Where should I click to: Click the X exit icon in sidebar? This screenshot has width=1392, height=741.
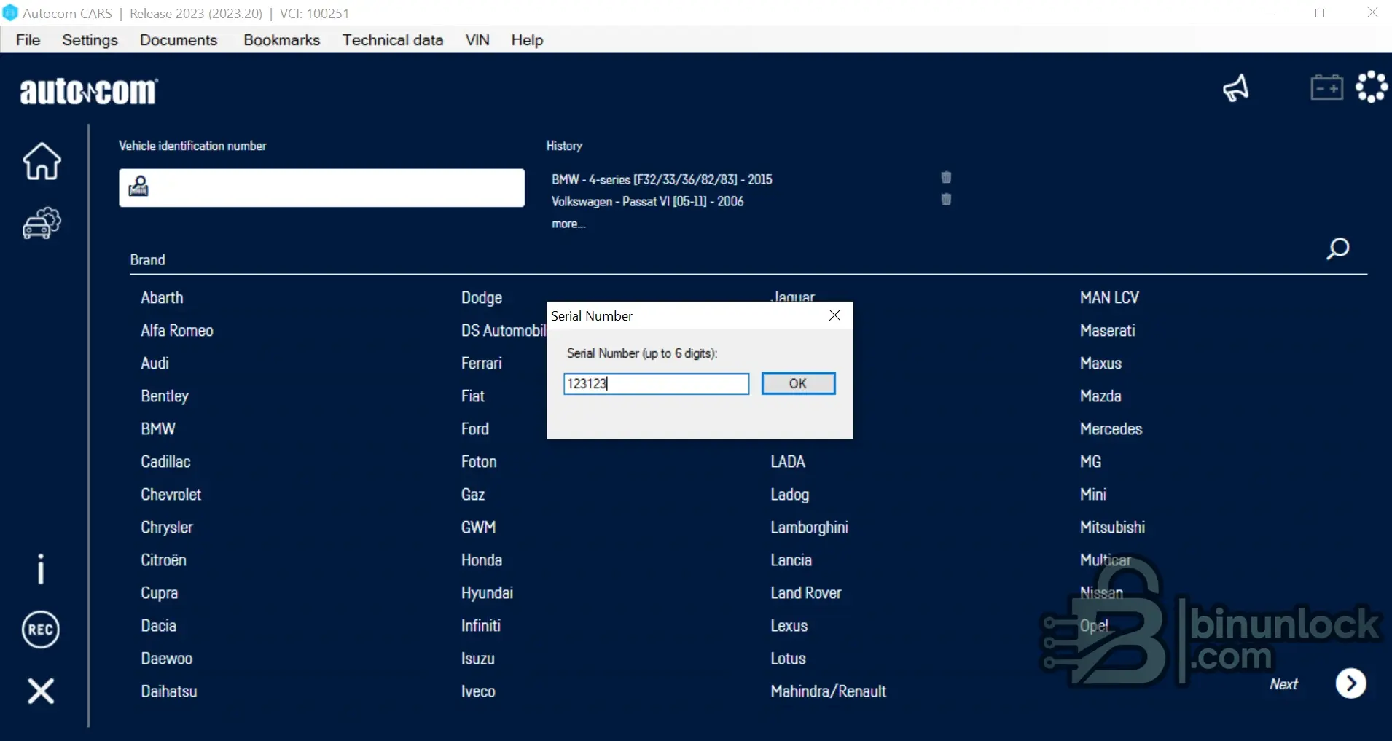pos(41,691)
